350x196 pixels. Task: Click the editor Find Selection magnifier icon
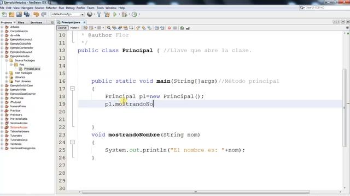[109, 28]
